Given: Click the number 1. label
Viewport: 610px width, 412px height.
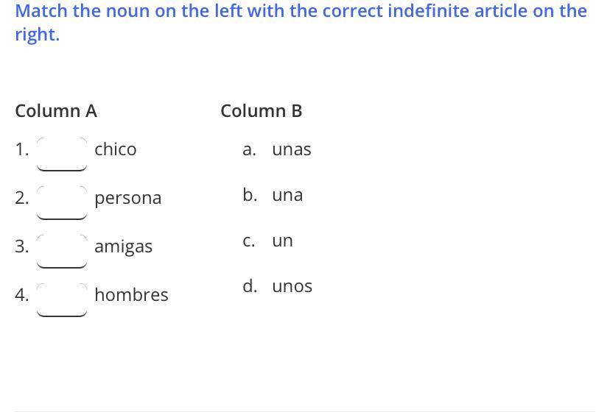Looking at the screenshot, I should (21, 149).
